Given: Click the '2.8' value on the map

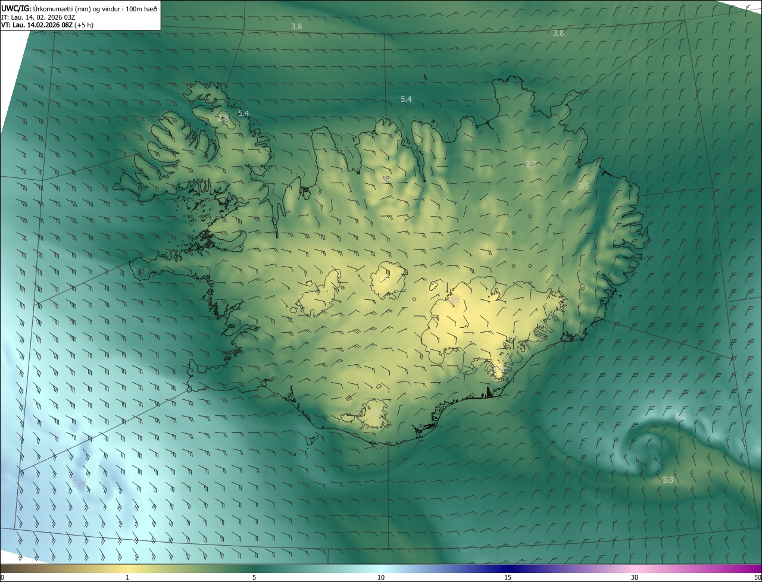Looking at the screenshot, I should (x=223, y=119).
